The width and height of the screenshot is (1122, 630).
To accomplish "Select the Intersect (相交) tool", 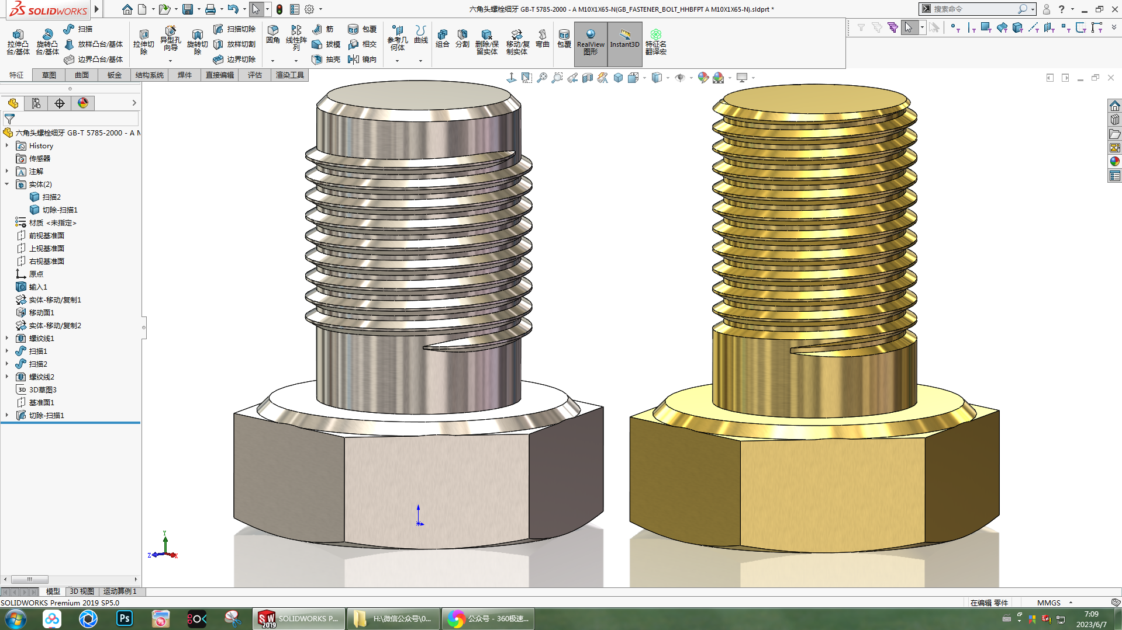I will 363,44.
